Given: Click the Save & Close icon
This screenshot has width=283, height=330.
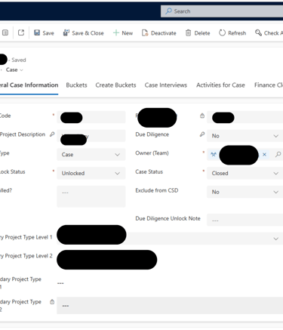Looking at the screenshot, I should (66, 32).
